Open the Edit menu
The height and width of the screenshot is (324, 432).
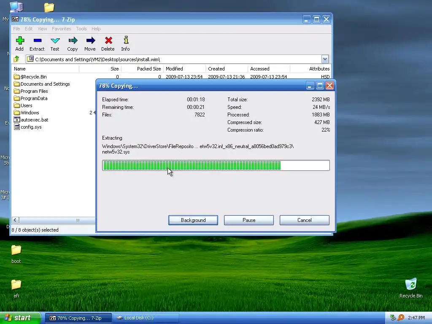coord(29,29)
